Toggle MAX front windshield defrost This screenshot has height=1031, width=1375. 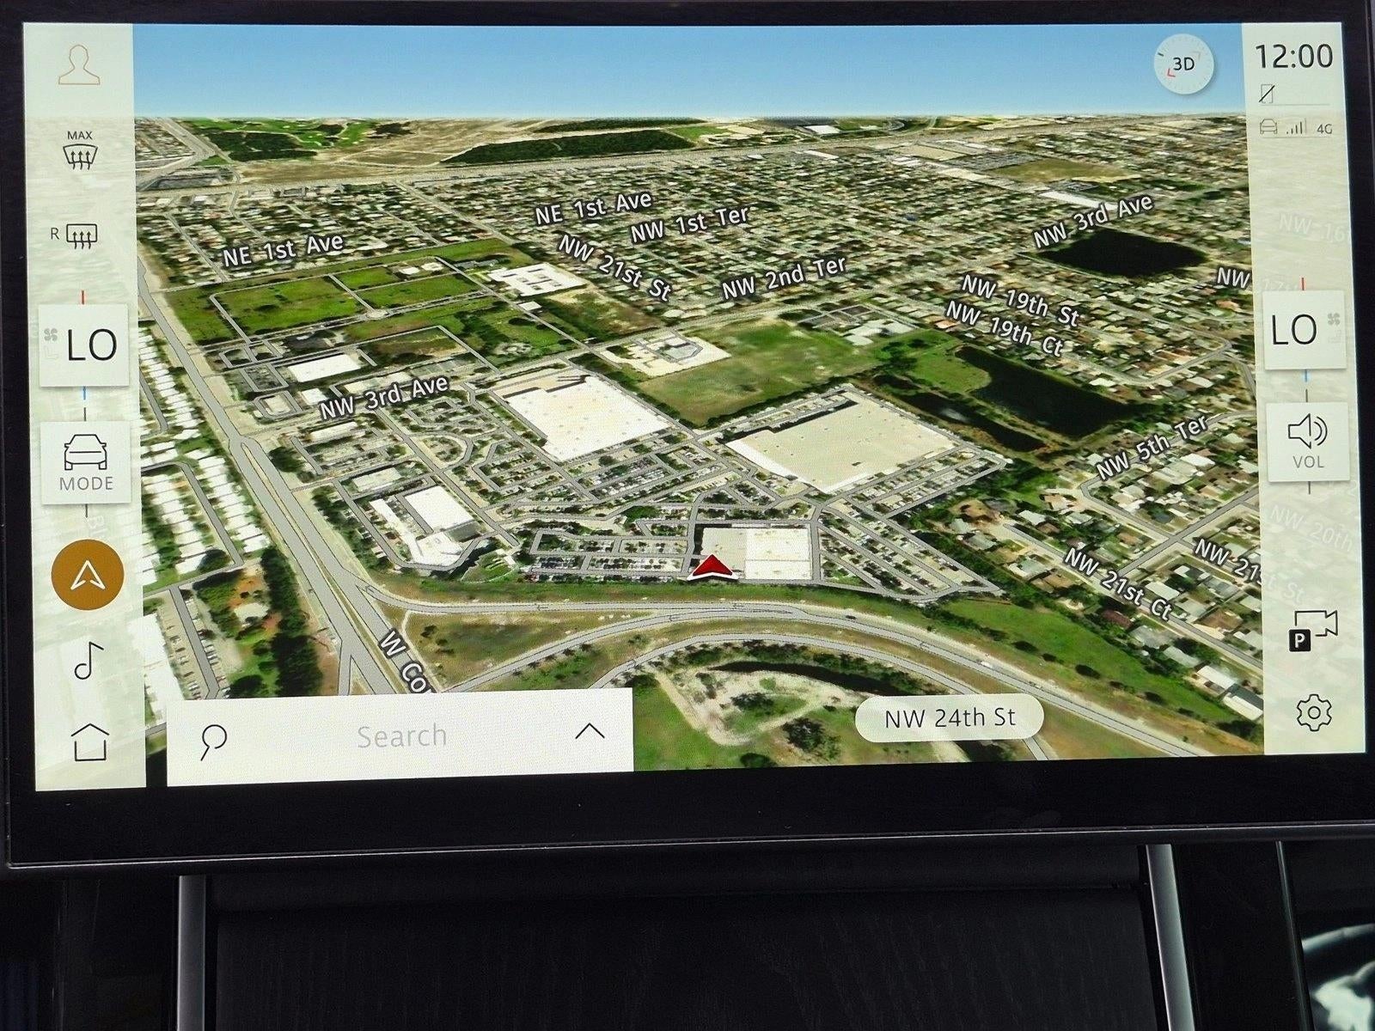tap(80, 149)
